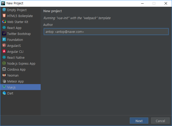This screenshot has height=126, width=172.
Task: Close the New Project window
Action: [166, 3]
